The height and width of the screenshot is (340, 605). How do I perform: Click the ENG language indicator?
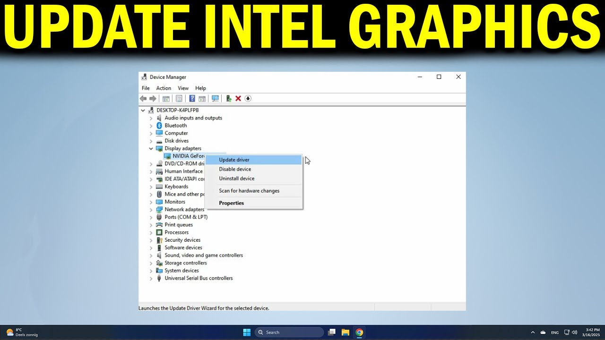click(x=555, y=332)
